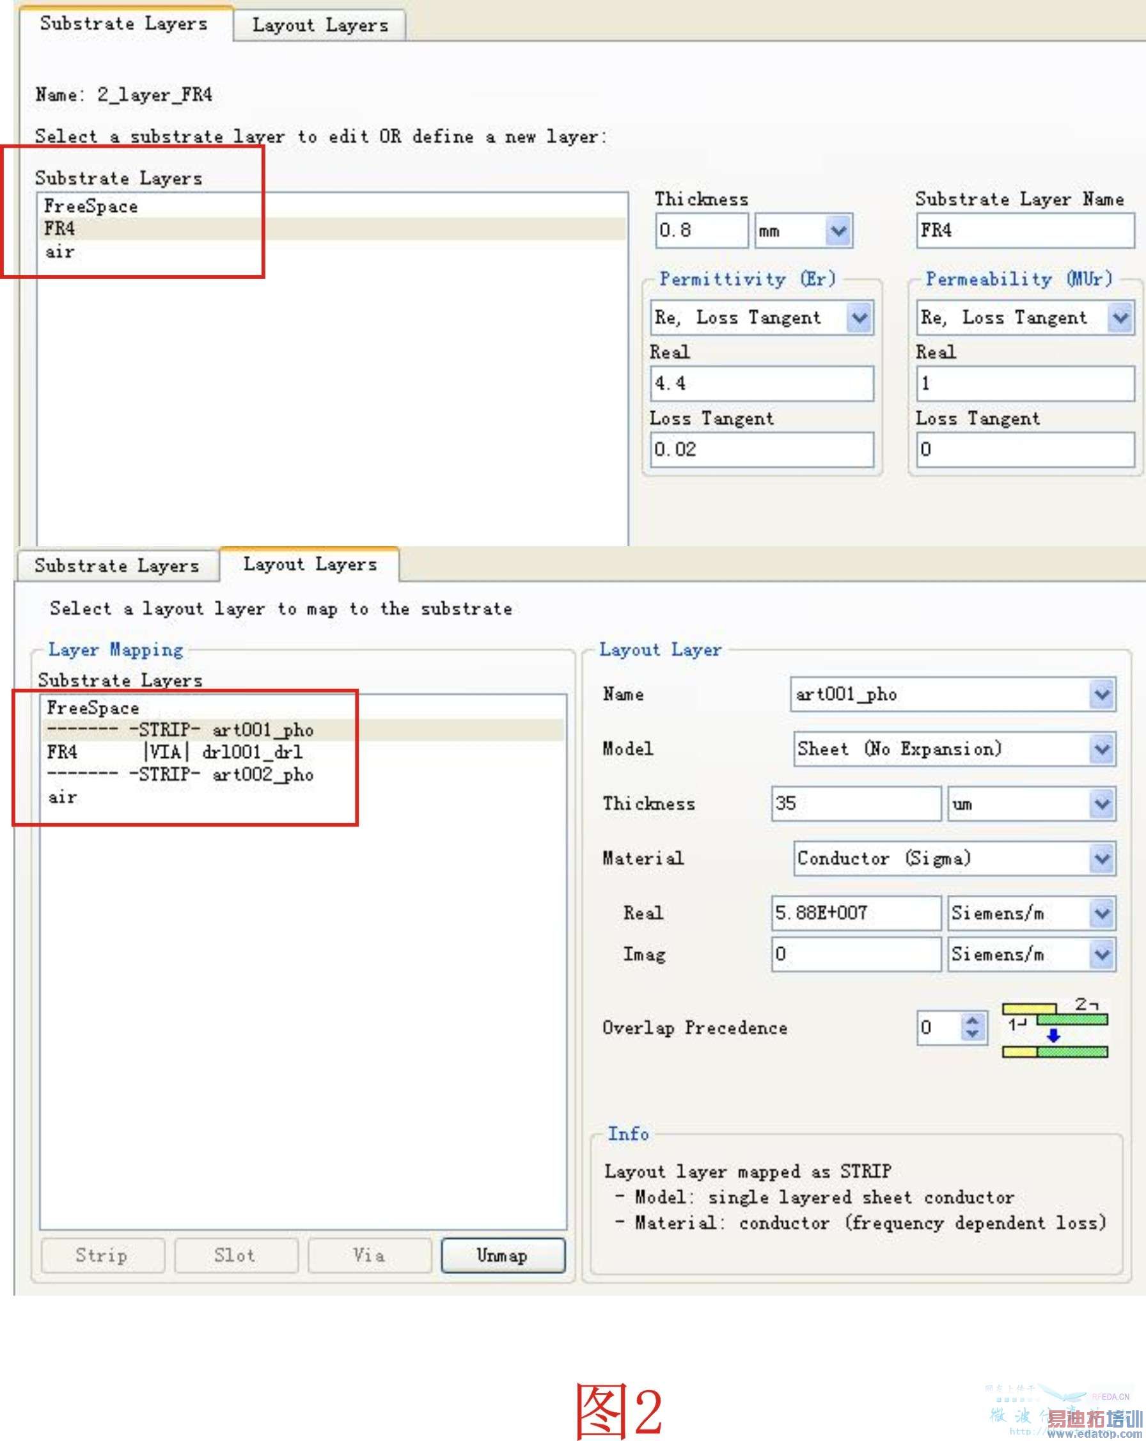
Task: Click the substrate Thickness field showing 0.8
Action: pyautogui.click(x=701, y=231)
